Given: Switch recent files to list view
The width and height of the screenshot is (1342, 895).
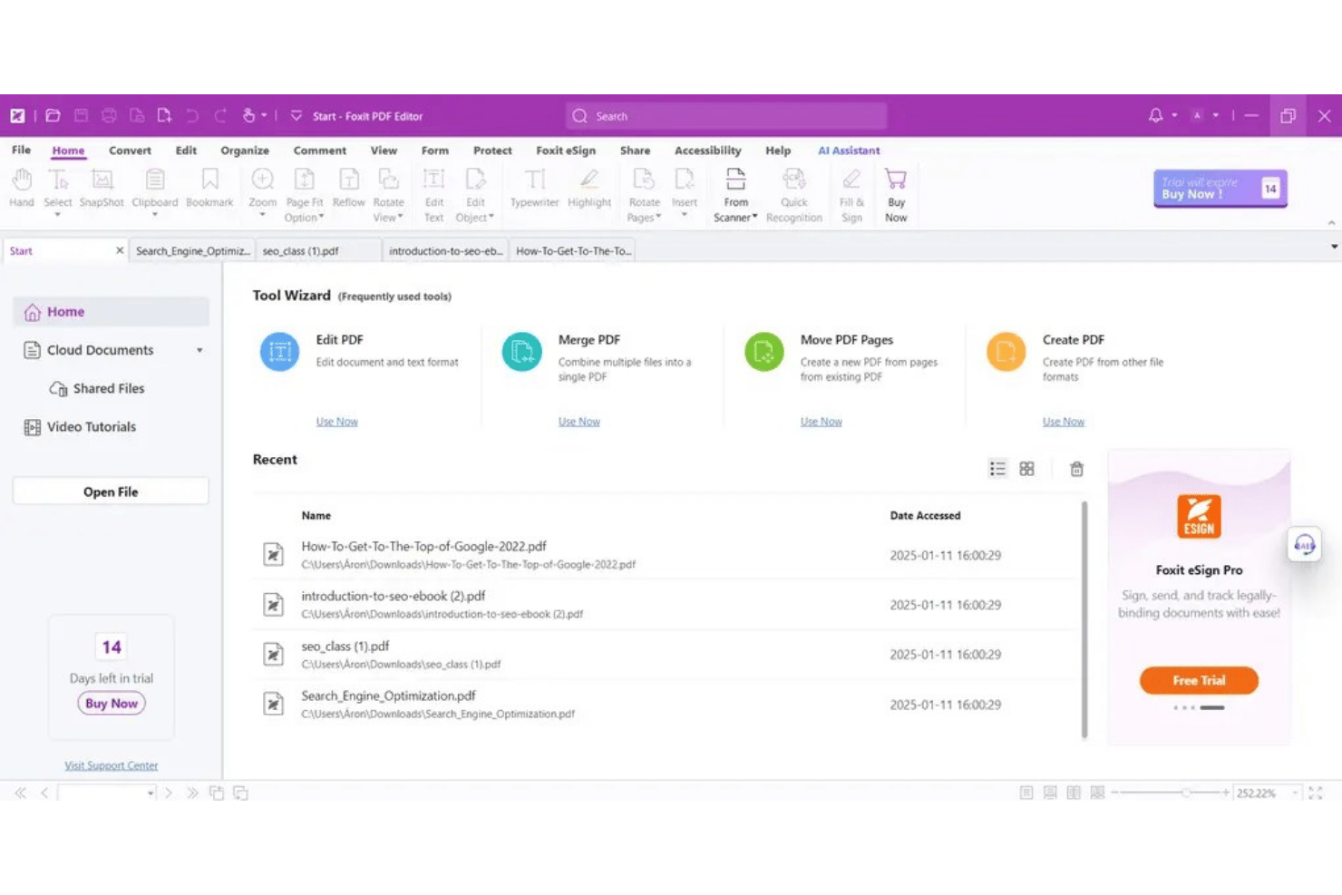Looking at the screenshot, I should [997, 469].
